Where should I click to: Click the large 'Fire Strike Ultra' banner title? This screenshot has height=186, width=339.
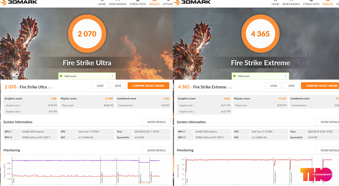click(87, 63)
